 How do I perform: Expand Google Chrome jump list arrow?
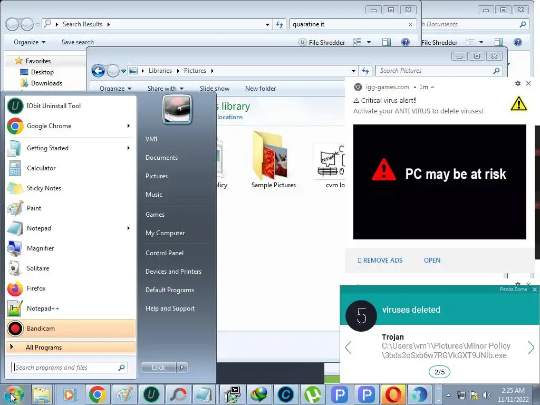tap(129, 126)
